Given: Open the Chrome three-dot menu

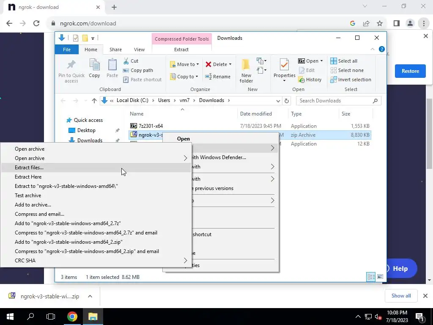Looking at the screenshot, I should tap(424, 23).
